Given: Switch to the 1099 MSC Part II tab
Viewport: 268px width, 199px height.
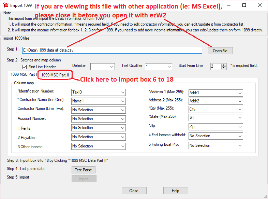Looking at the screenshot, I should (x=55, y=74).
